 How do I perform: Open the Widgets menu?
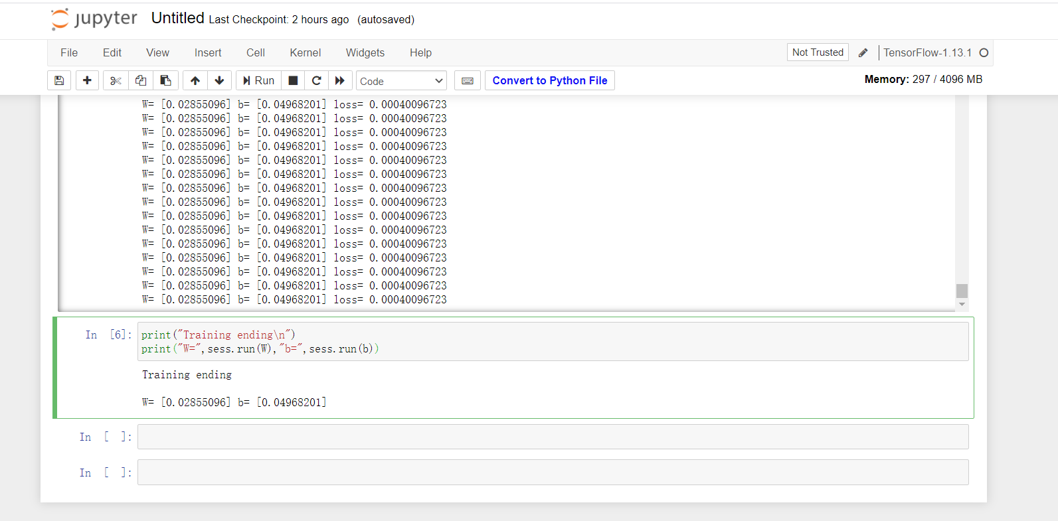click(365, 52)
